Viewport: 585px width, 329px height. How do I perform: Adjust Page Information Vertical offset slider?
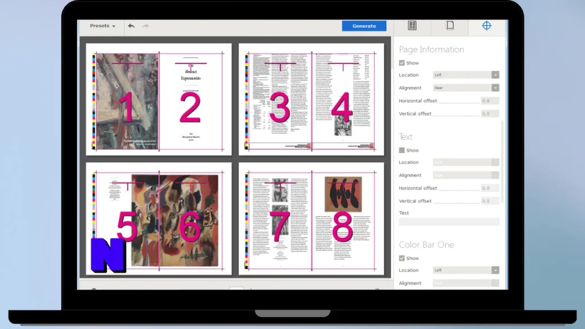456,115
